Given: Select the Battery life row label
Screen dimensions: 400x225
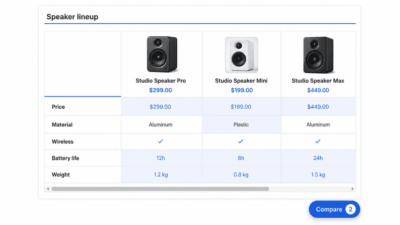Looking at the screenshot, I should pos(65,158).
